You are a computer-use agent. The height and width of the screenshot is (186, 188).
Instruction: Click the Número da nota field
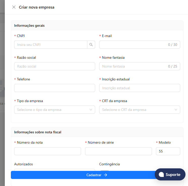(x=47, y=151)
